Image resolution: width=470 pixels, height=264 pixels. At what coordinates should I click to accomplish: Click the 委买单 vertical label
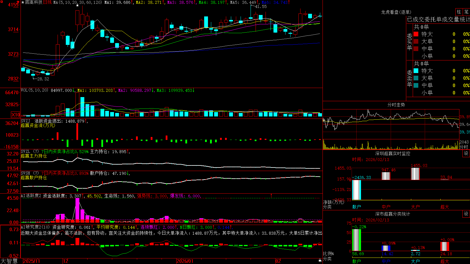coord(409,42)
